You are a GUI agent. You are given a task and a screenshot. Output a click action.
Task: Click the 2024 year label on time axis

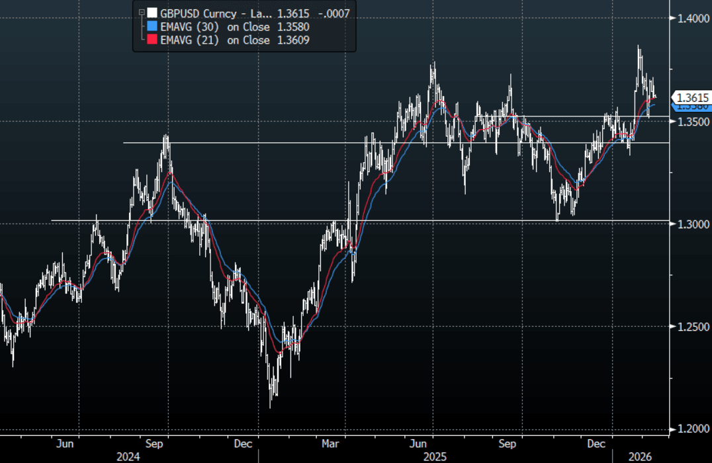coord(128,456)
